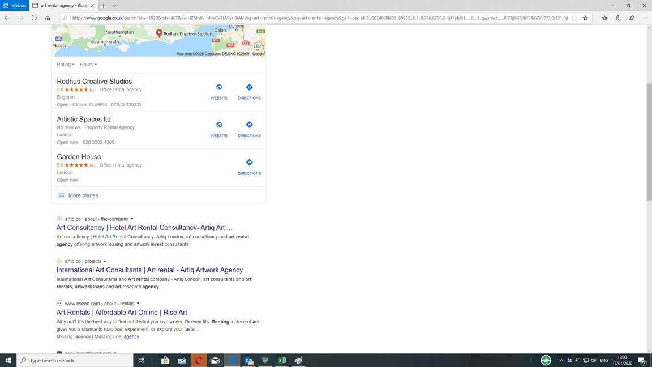Select the art rental agency browser tab

pos(62,6)
